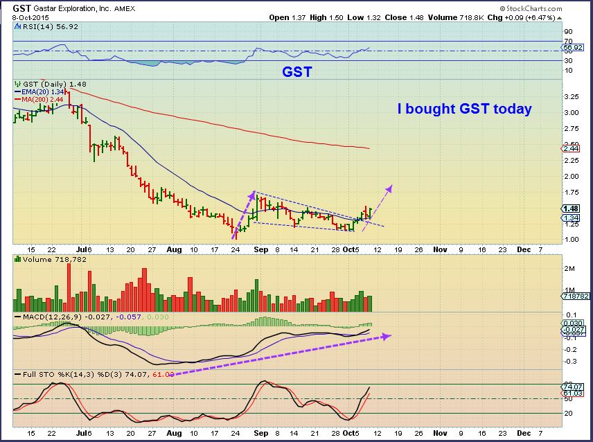
Task: Click the tallest red volume bar in late June
Action: pyautogui.click(x=69, y=288)
